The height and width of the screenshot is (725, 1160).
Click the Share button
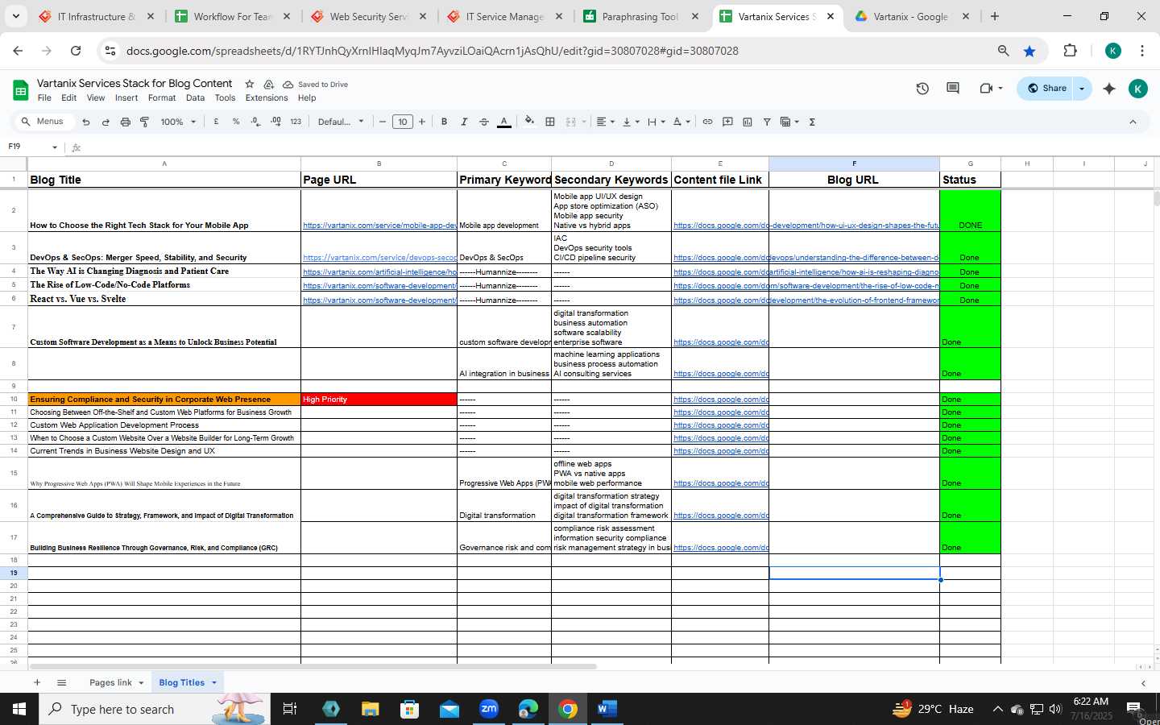point(1046,89)
